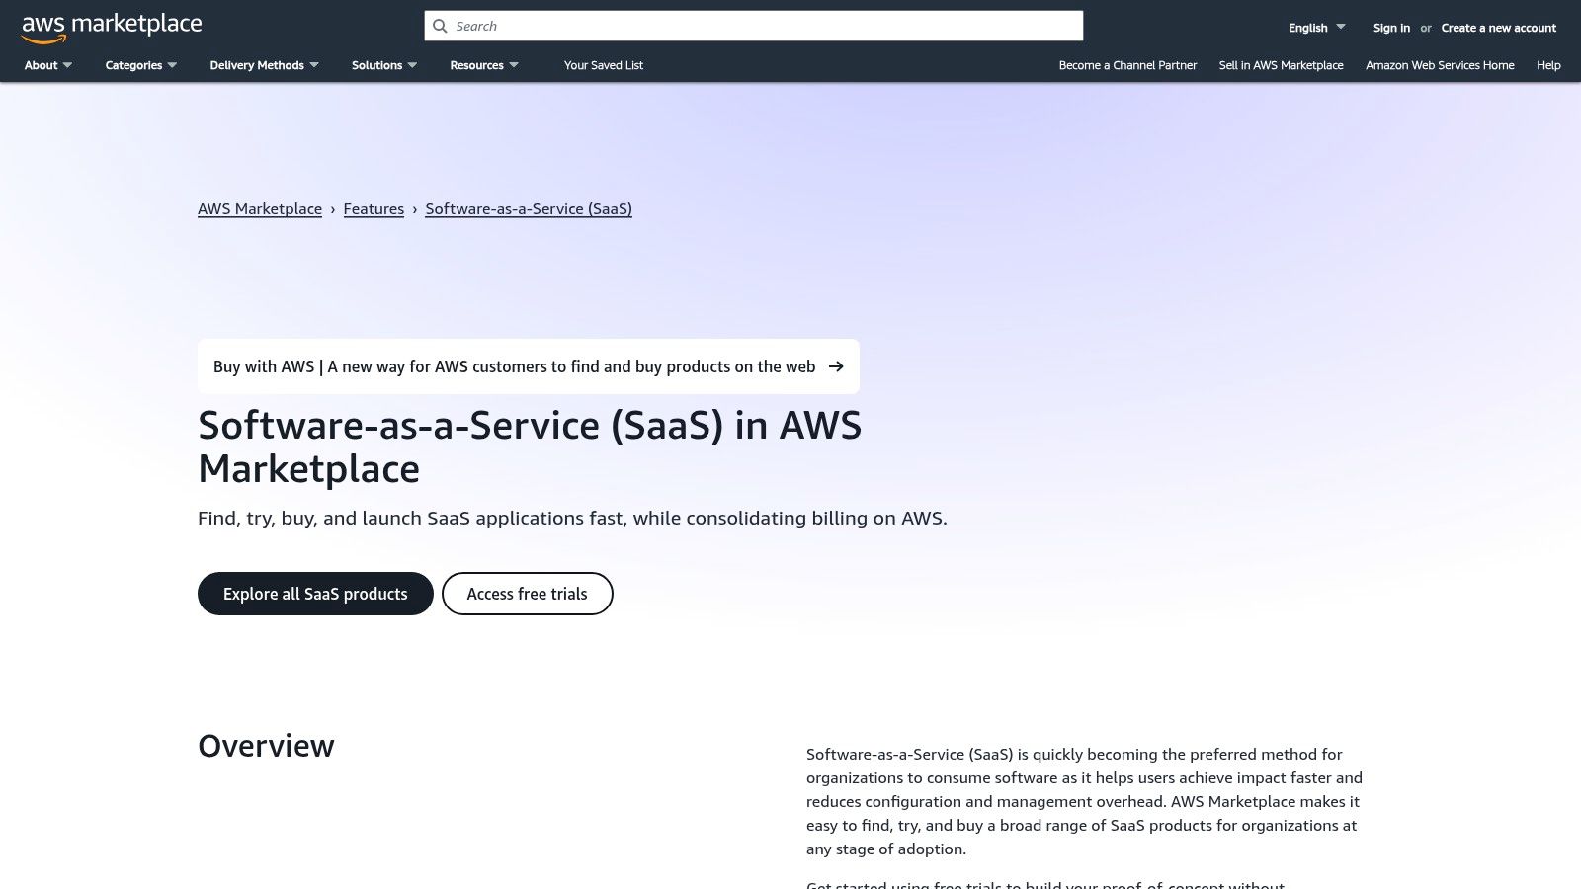Click the search magnifier icon

pos(440,26)
